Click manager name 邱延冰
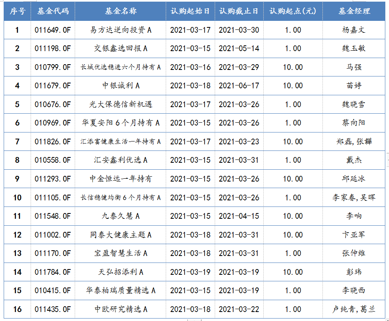The height and width of the screenshot is (321, 389). 354,179
